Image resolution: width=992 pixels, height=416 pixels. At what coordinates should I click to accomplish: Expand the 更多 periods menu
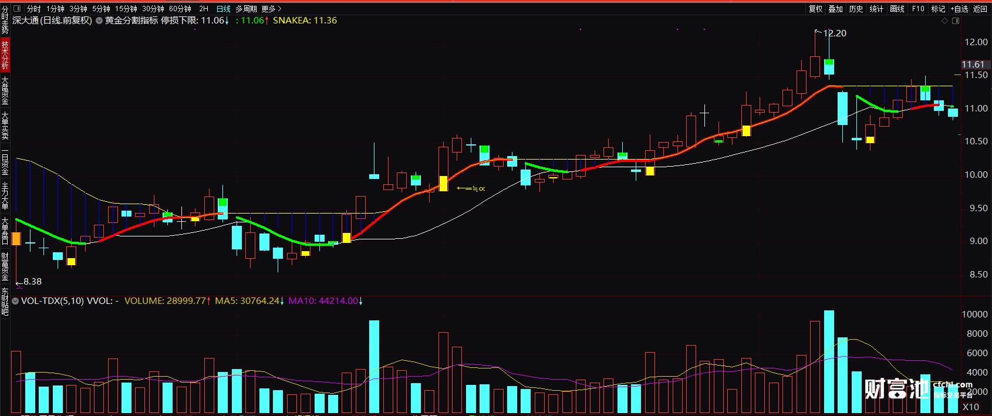(271, 9)
